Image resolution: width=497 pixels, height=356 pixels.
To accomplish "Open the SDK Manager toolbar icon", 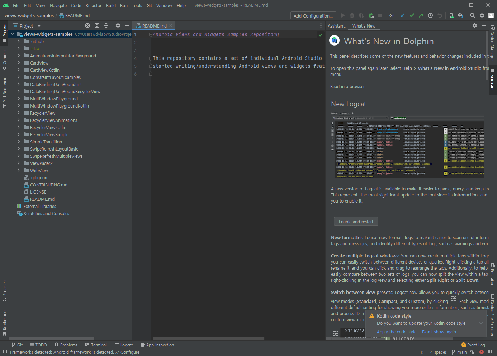I will 461,15.
